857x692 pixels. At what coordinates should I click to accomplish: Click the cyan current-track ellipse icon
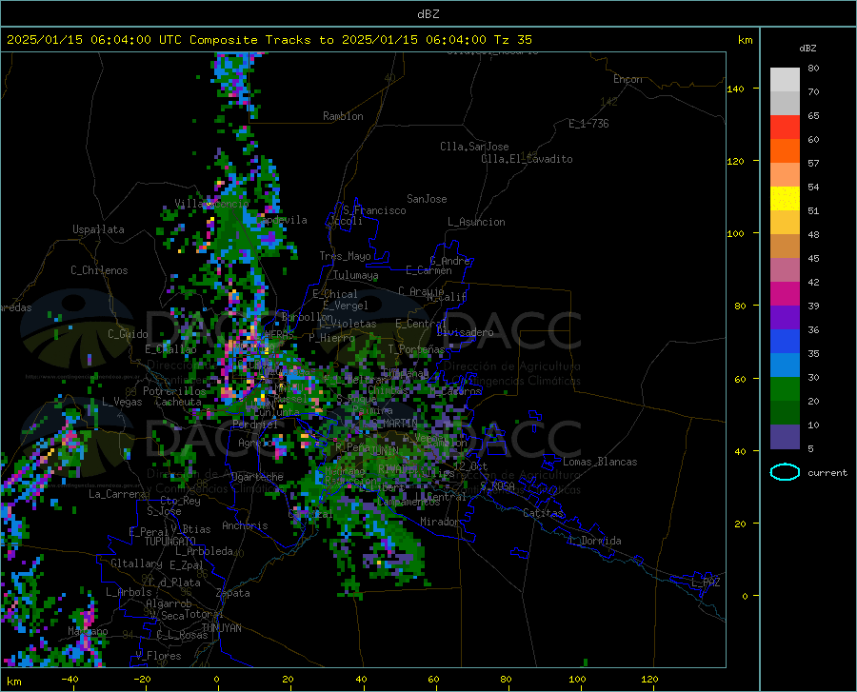(x=785, y=472)
